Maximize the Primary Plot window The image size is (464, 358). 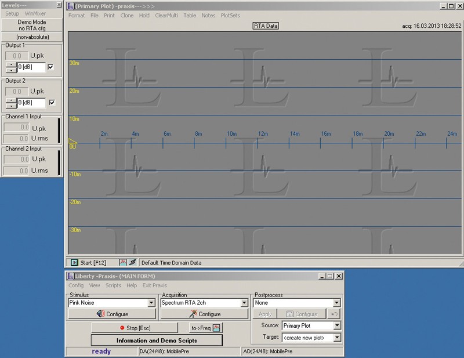[451, 6]
